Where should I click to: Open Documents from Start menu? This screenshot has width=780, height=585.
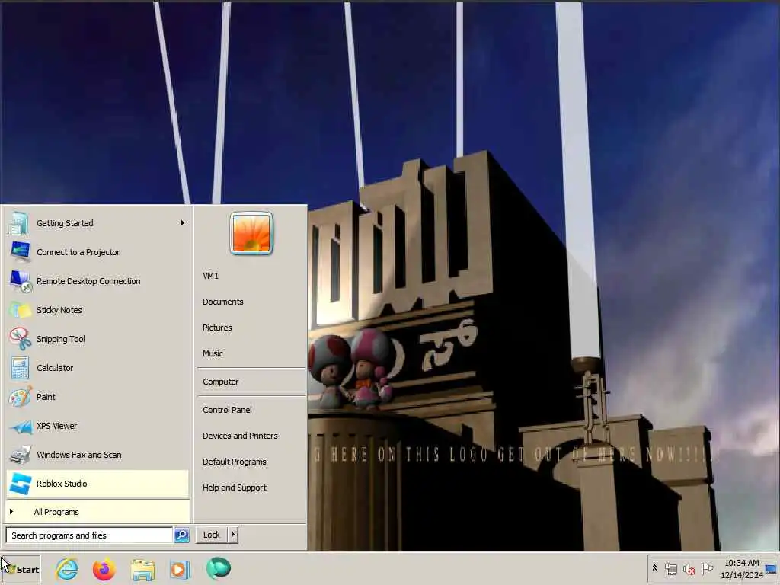pyautogui.click(x=223, y=302)
